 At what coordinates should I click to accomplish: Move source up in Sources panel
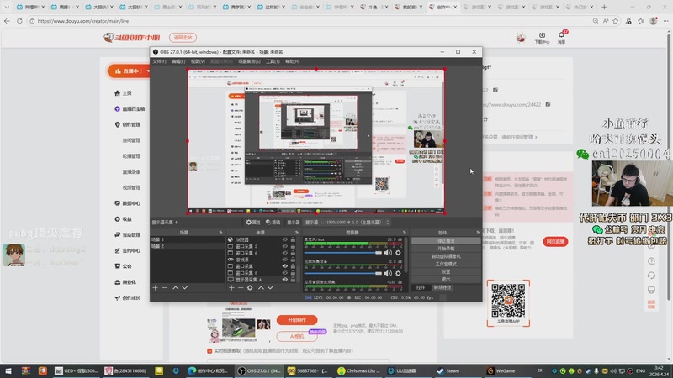pos(261,288)
